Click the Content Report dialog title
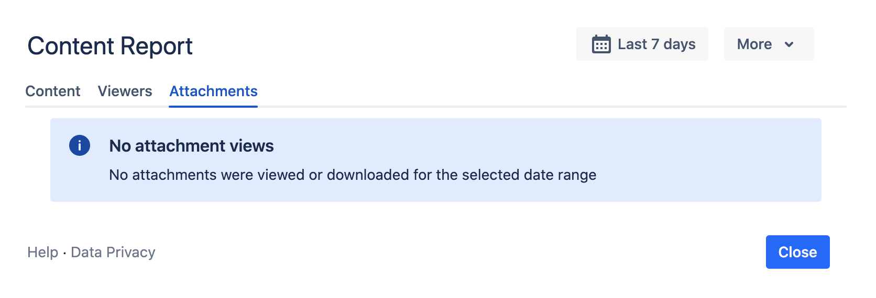The image size is (876, 298). click(x=110, y=46)
